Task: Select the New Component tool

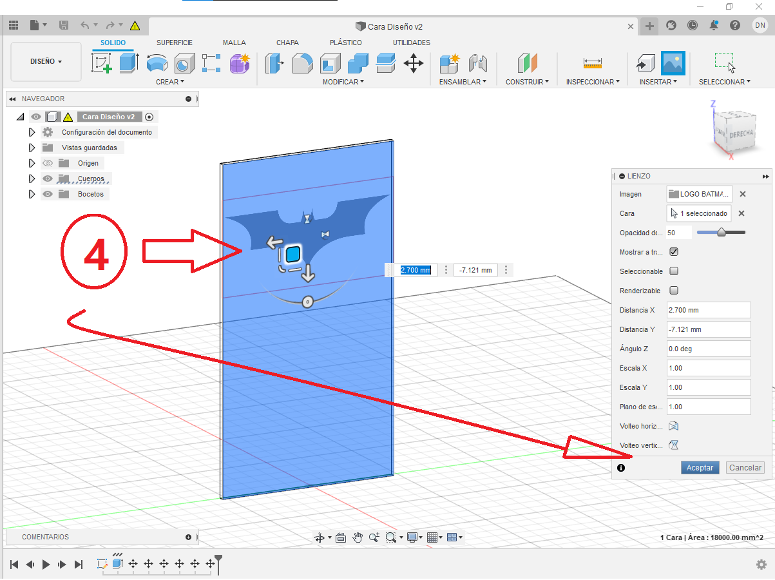Action: click(449, 64)
